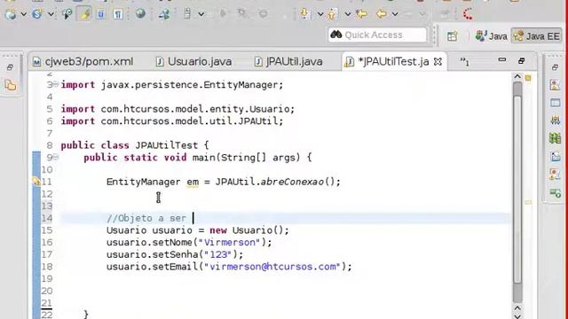Open the Previous Annotation dropdown arrow
Viewport: 568px width, 319px height.
(347, 14)
